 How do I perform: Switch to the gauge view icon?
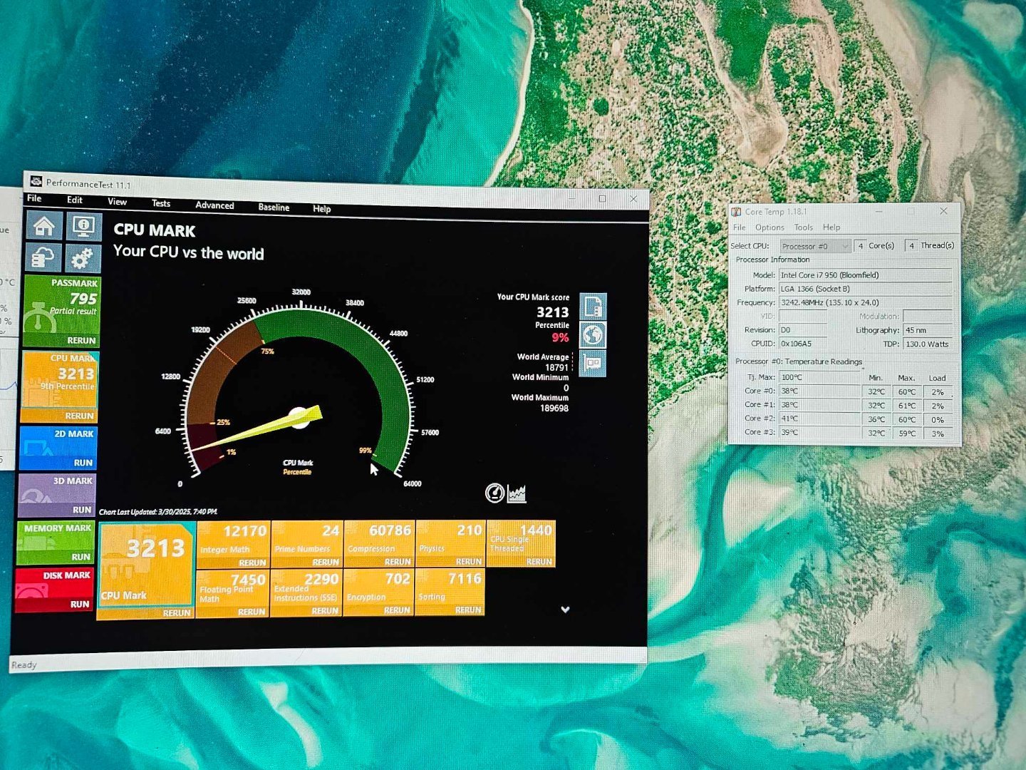494,493
